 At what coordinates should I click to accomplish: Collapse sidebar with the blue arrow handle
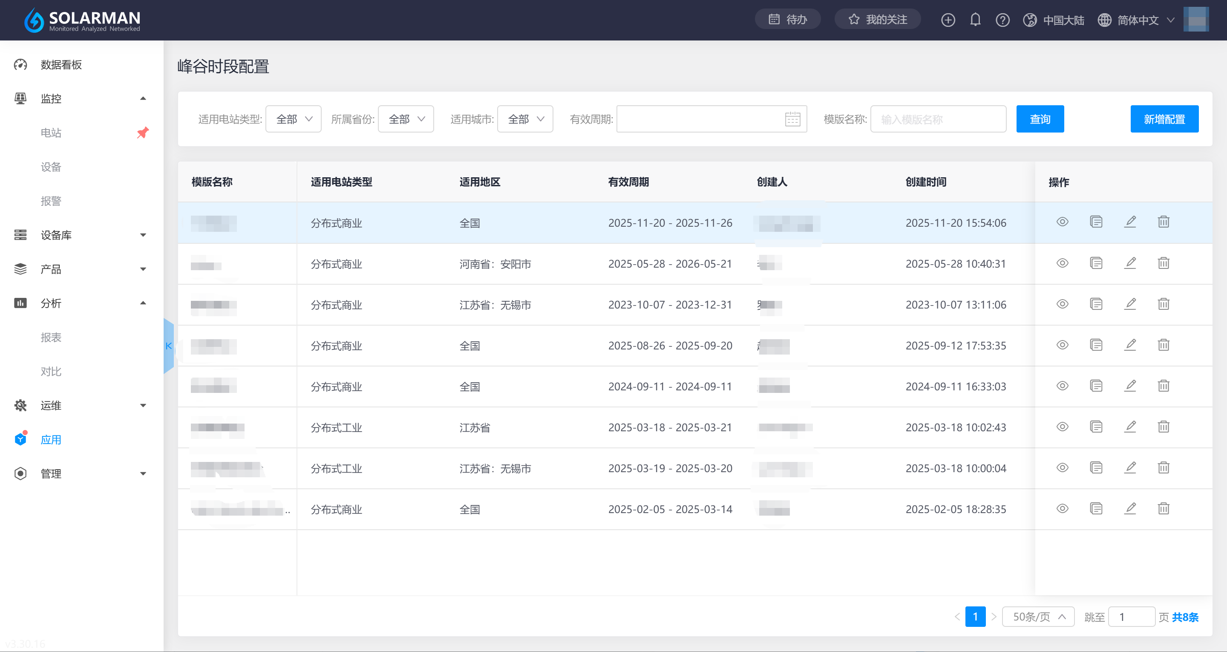pyautogui.click(x=169, y=346)
